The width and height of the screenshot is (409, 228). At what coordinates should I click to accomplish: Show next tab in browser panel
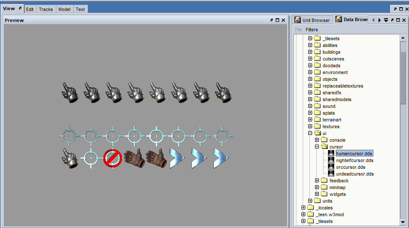379,20
